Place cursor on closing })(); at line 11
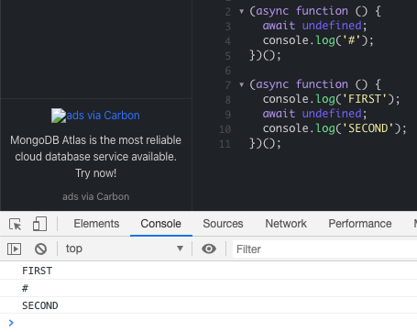The height and width of the screenshot is (332, 417). coord(265,143)
